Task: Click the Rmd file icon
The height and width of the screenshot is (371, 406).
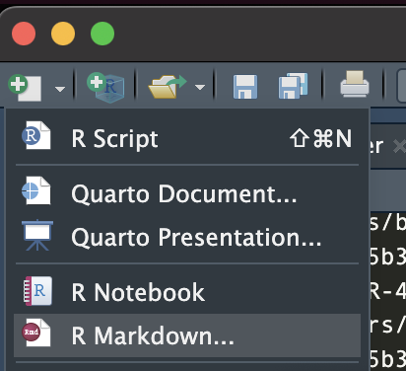Action: tap(36, 333)
